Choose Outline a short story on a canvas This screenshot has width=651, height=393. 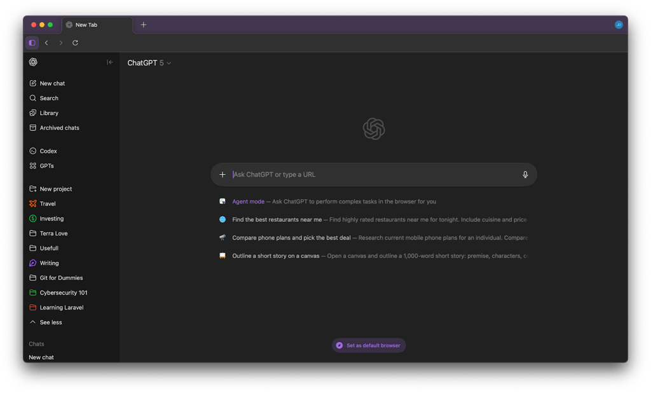point(373,256)
